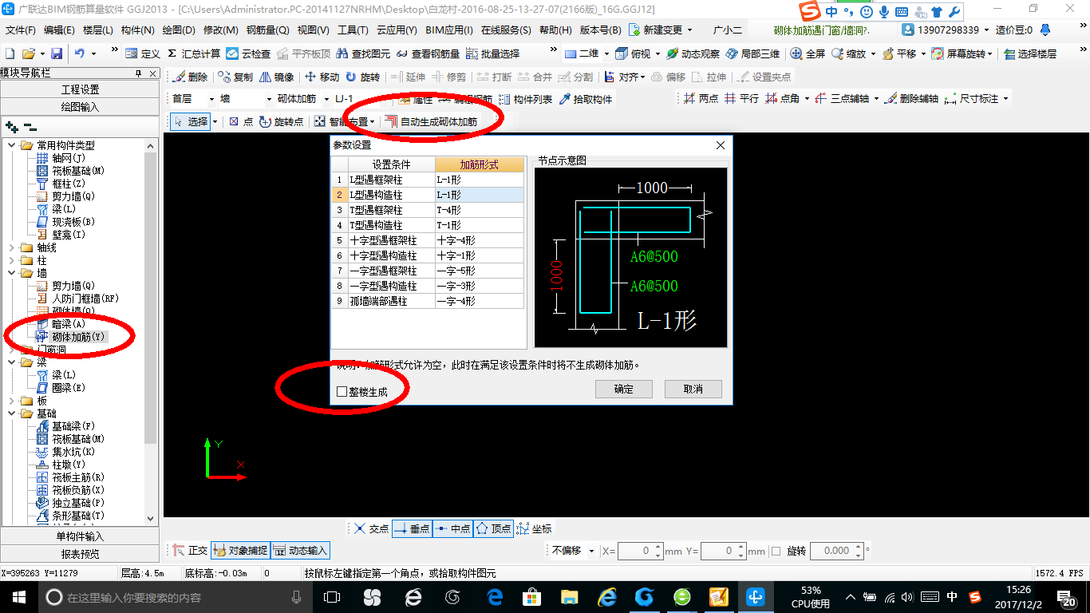Toggle 动态输入 dynamic input
Image resolution: width=1090 pixels, height=613 pixels.
pos(300,551)
